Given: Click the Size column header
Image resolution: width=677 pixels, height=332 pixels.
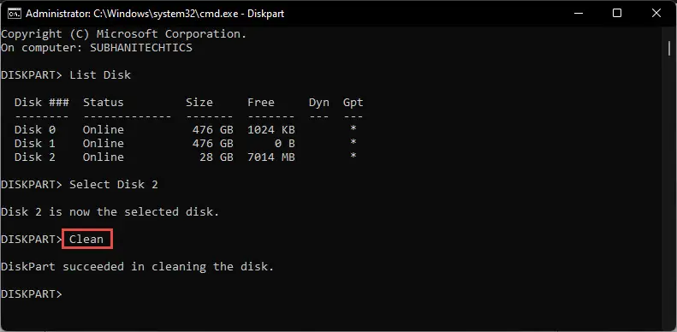Looking at the screenshot, I should [x=199, y=103].
